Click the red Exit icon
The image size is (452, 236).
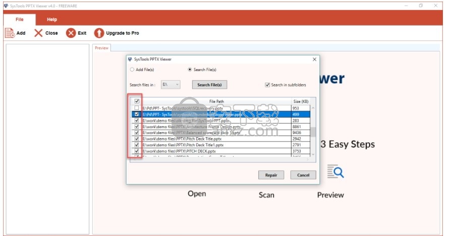71,33
